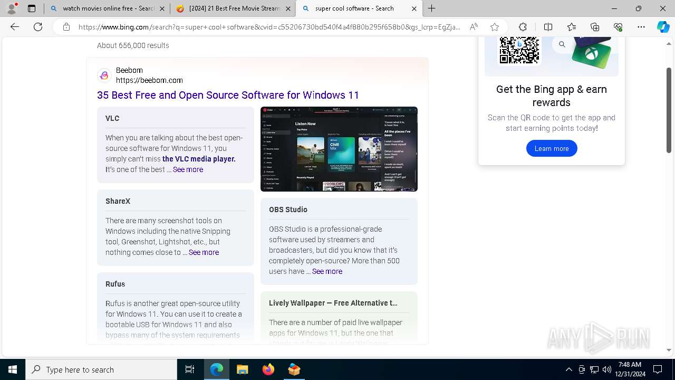Screen dimensions: 675x380
Task: Select the Lively Wallpaper card heading
Action: [x=333, y=303]
